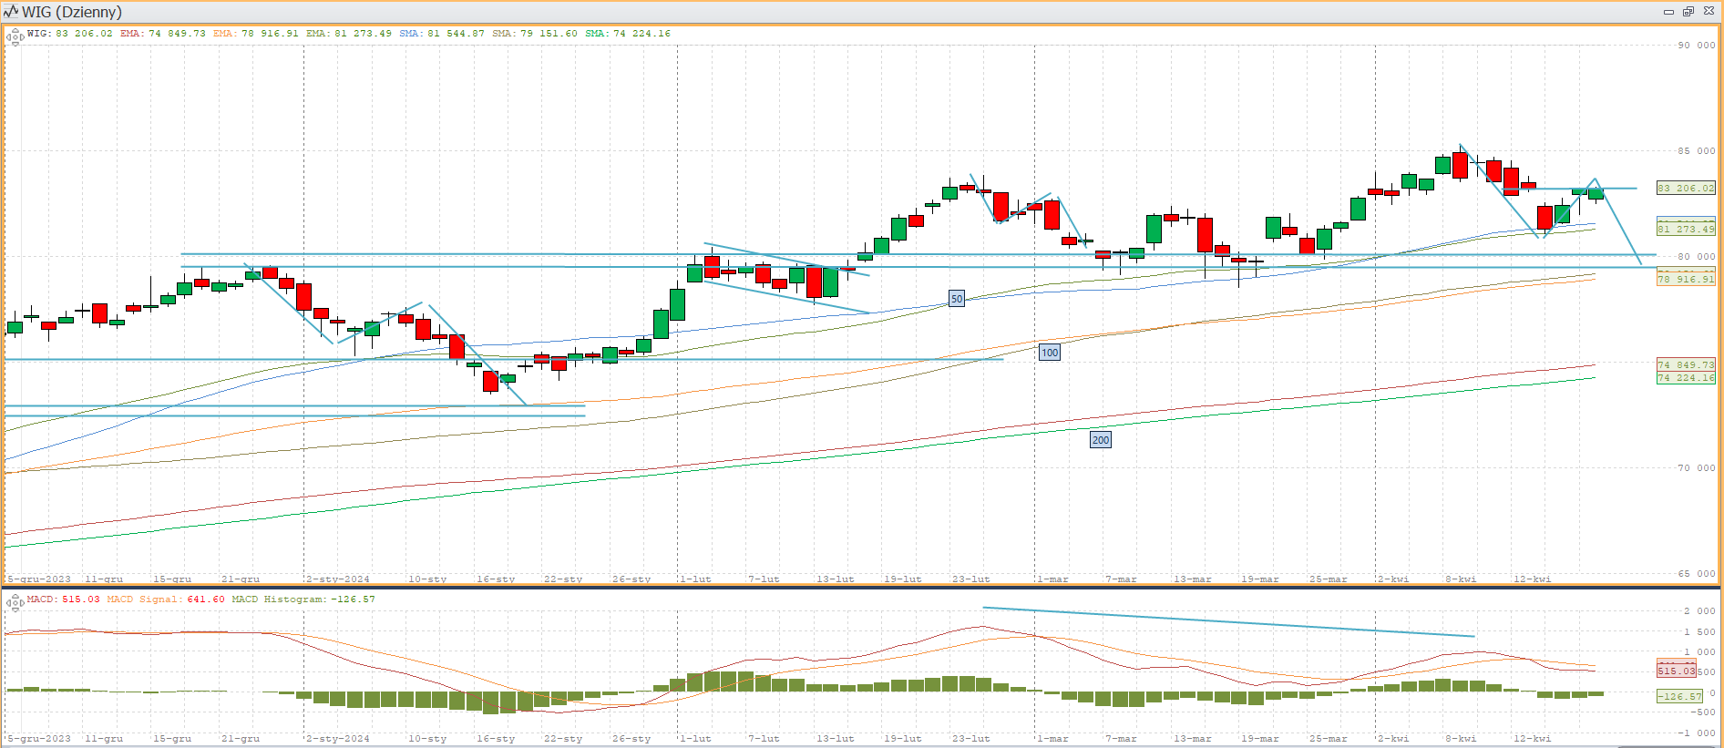Click the pan arrows icon in the price chart
Screen dimensions: 1724x748
tap(15, 38)
